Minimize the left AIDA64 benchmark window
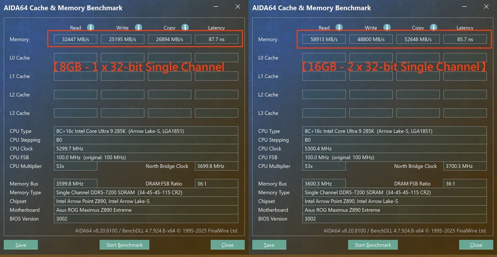The image size is (497, 257). click(216, 7)
